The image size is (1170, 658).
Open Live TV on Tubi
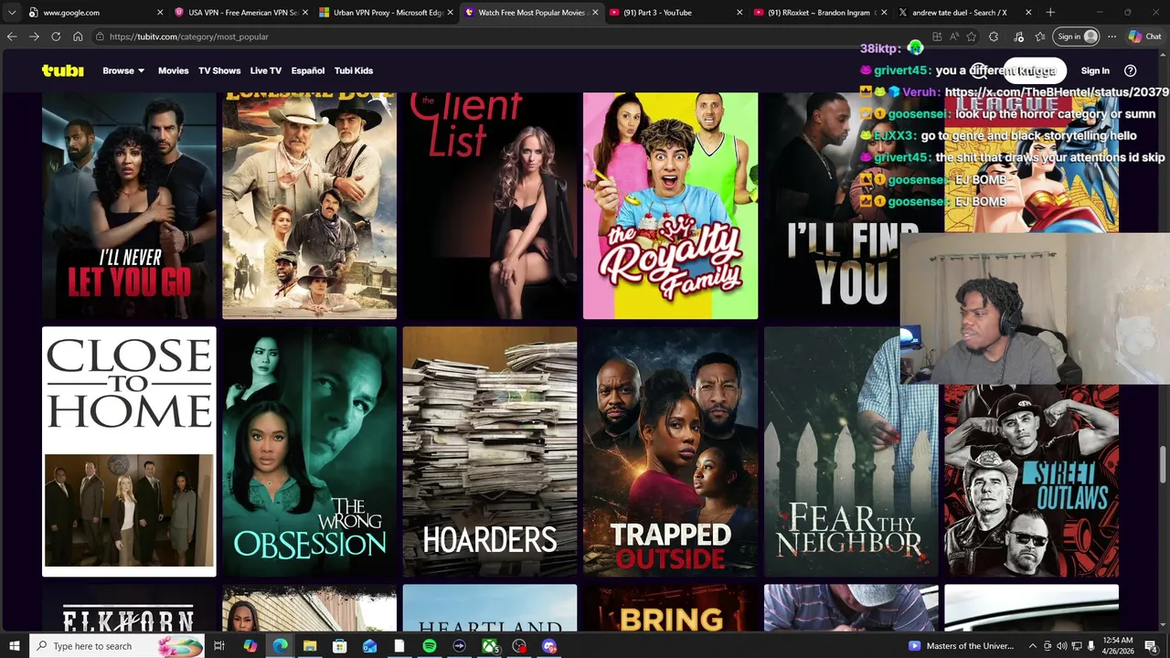(x=265, y=70)
